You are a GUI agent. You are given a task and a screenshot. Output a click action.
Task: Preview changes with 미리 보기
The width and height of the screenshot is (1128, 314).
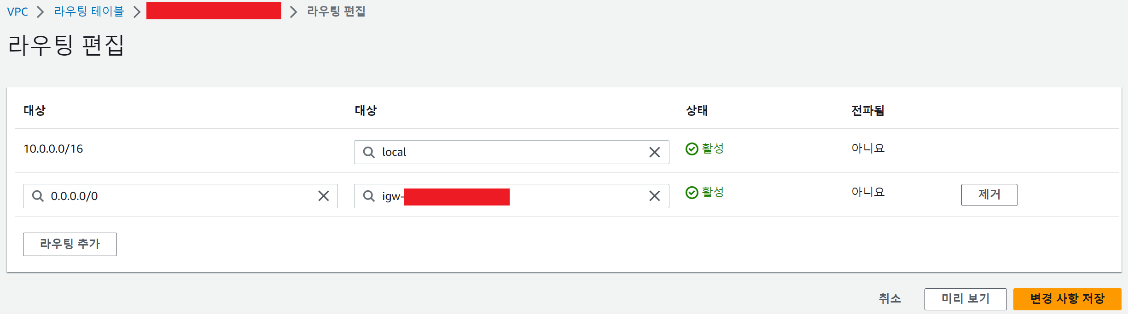tap(965, 299)
